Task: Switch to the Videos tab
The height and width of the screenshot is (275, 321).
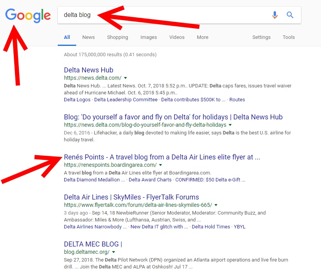Action: tap(177, 37)
